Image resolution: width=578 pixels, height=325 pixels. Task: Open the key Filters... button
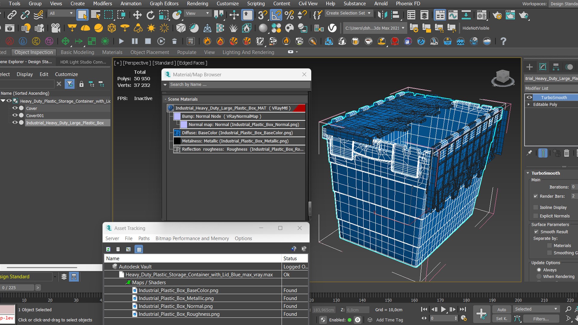point(541,319)
